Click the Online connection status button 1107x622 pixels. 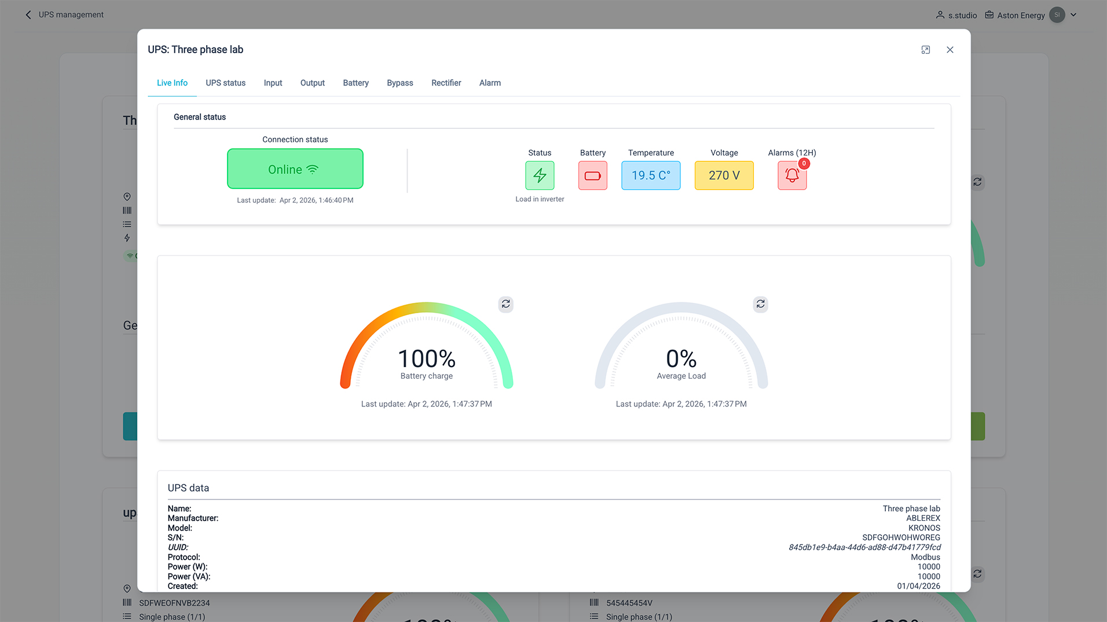coord(295,169)
